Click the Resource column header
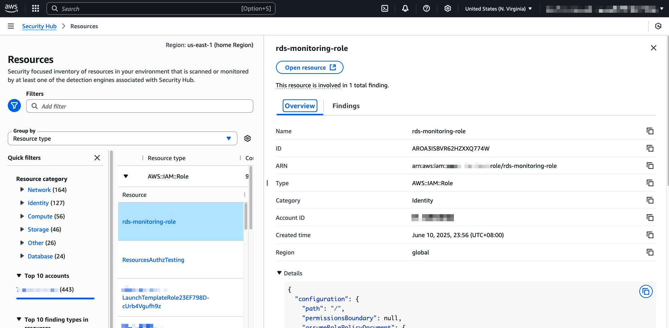 (x=134, y=195)
